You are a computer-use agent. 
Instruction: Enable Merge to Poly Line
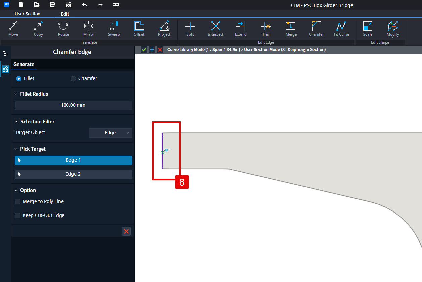point(17,202)
